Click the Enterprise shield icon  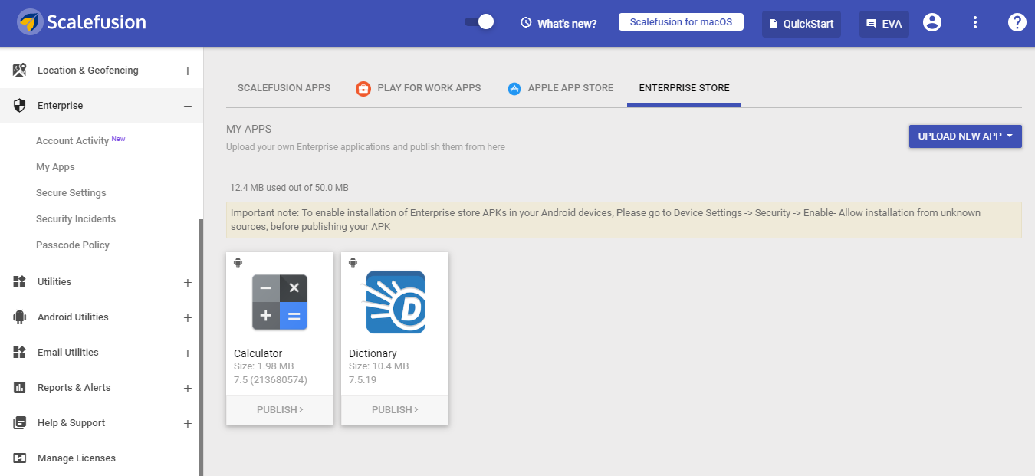[20, 106]
